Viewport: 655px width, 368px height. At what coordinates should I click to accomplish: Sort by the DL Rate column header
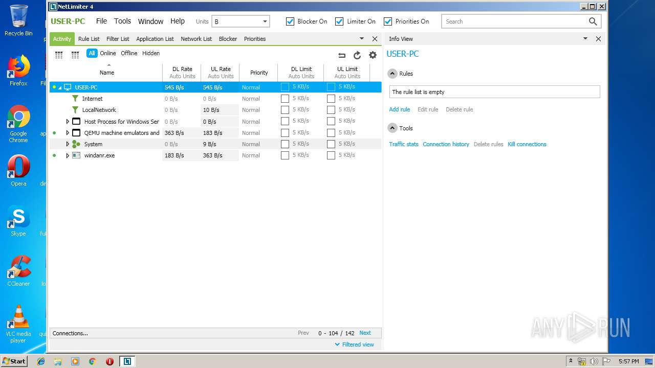point(182,73)
